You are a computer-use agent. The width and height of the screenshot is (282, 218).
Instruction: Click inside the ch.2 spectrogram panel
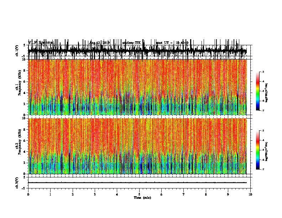click(137, 146)
